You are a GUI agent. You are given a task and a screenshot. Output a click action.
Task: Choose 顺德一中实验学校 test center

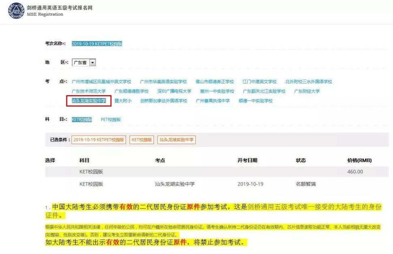tap(255, 101)
